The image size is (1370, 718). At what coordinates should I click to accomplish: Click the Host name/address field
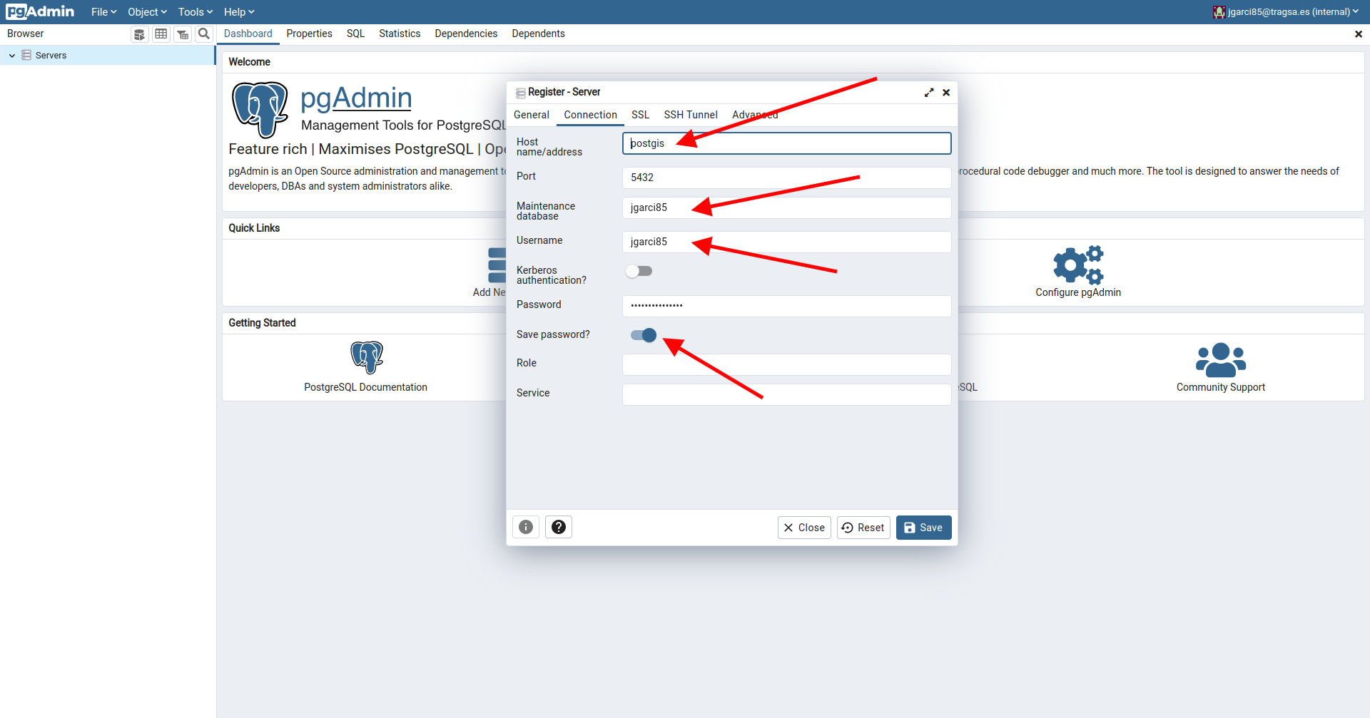pyautogui.click(x=786, y=143)
